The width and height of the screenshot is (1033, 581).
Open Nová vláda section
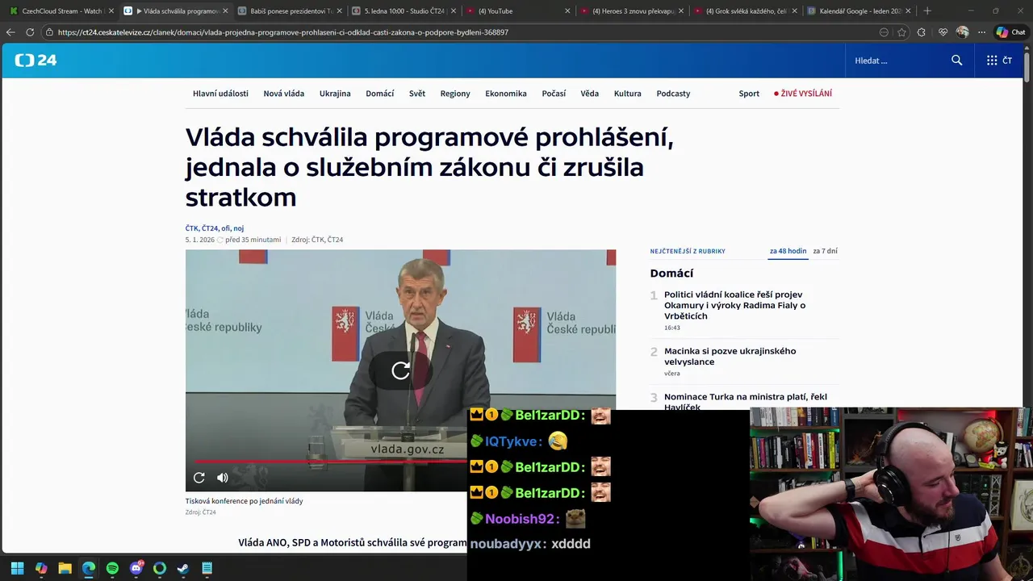[x=283, y=94]
